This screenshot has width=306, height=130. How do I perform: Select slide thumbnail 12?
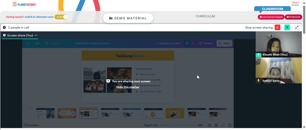click(x=175, y=113)
